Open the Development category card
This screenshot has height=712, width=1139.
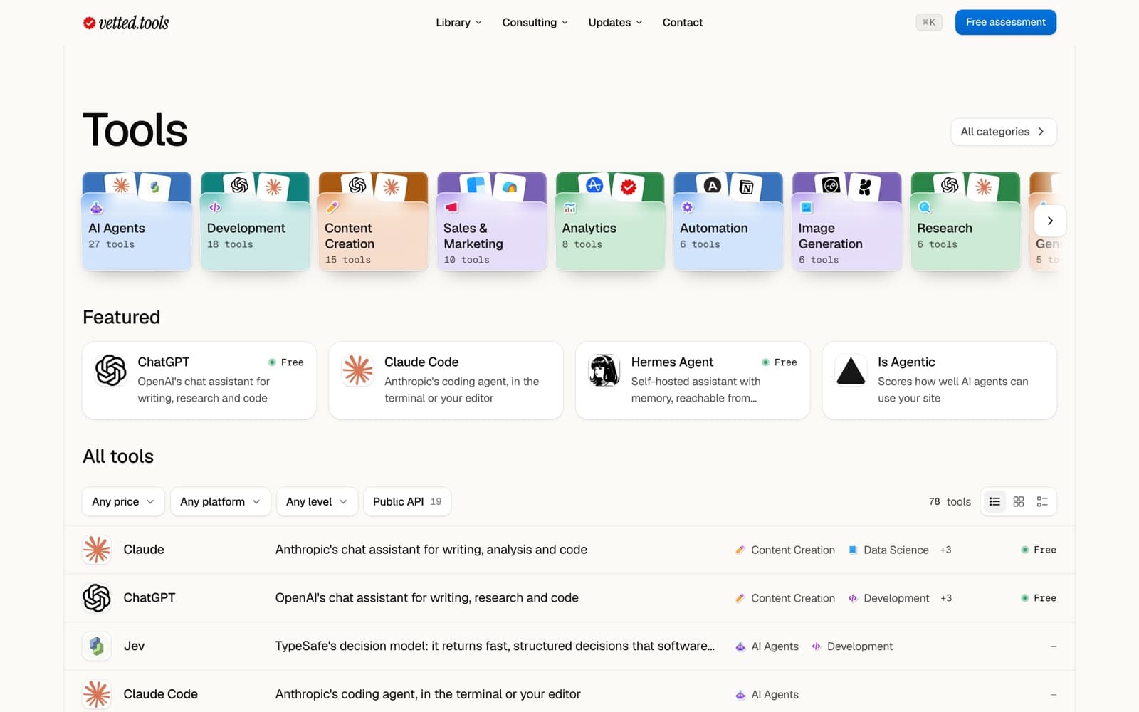[x=255, y=221]
